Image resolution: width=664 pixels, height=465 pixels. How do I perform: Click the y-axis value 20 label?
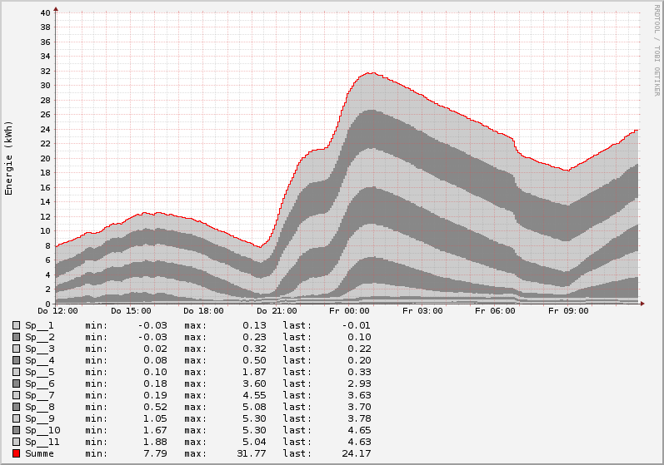coord(46,158)
